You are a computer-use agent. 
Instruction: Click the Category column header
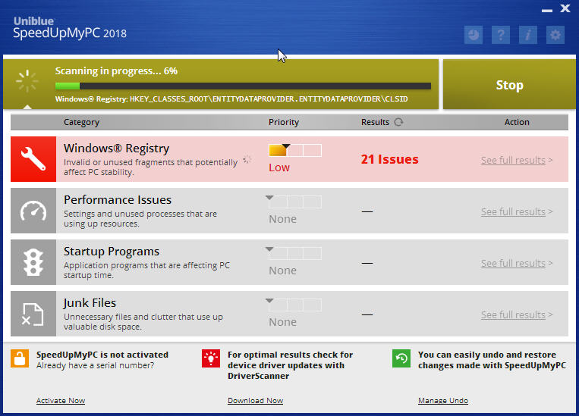[x=81, y=122]
